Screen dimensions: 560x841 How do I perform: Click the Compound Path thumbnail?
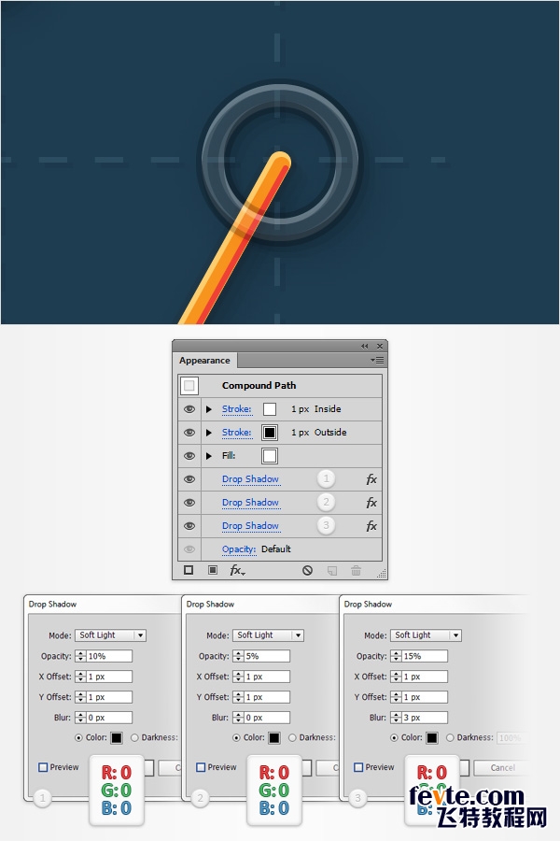point(189,385)
